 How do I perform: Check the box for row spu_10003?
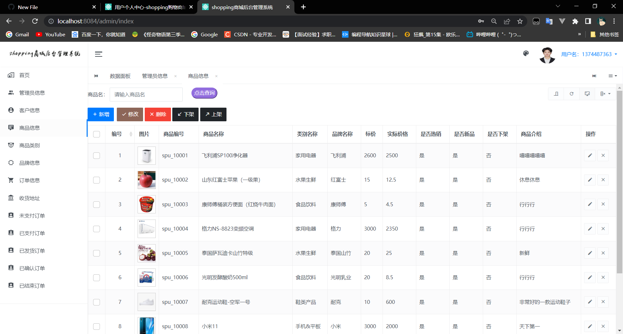click(96, 205)
